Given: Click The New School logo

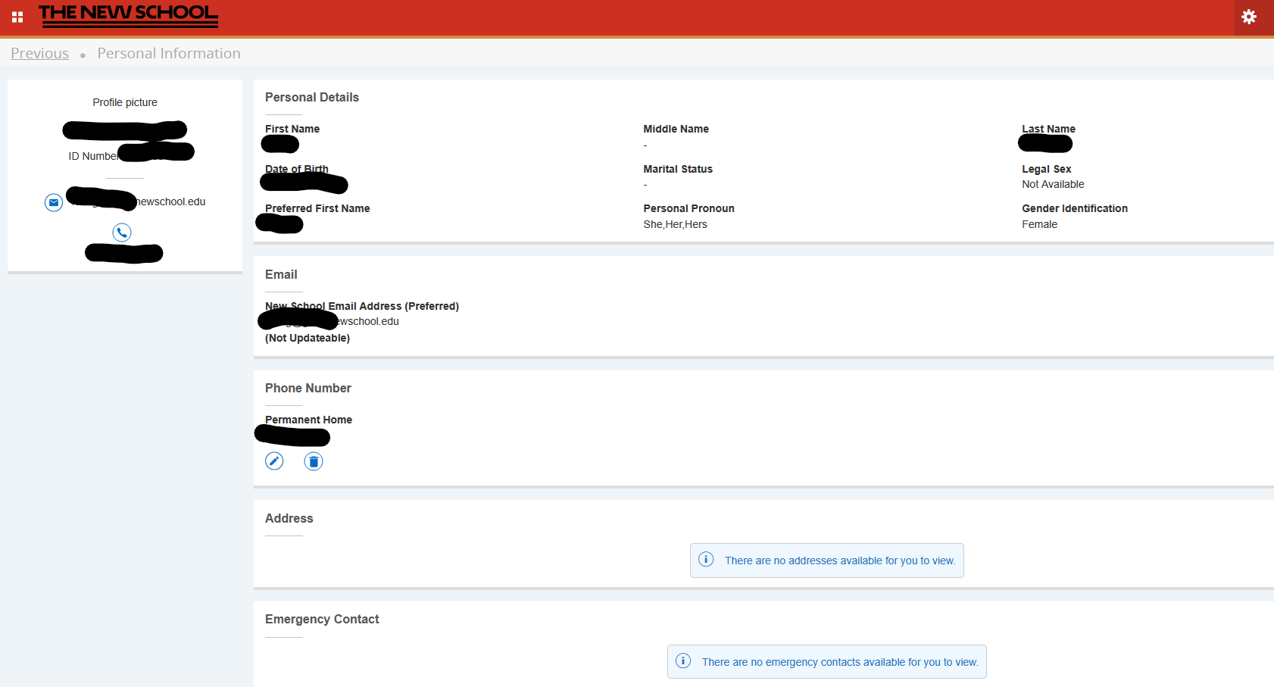Looking at the screenshot, I should (128, 15).
